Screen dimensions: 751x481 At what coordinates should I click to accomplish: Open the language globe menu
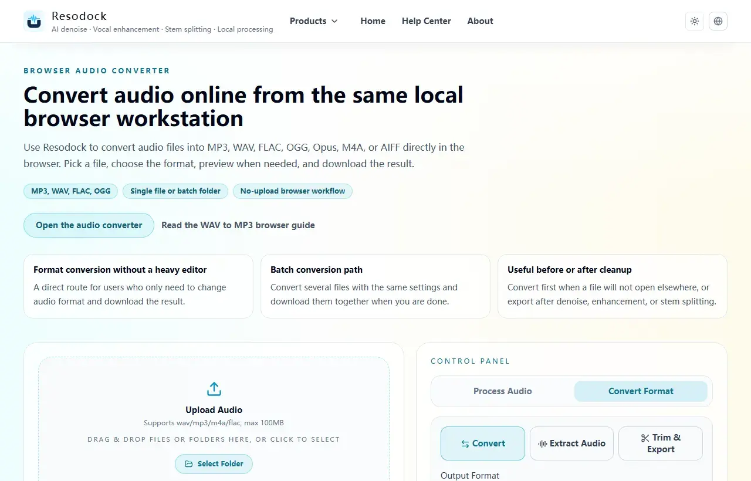[718, 21]
